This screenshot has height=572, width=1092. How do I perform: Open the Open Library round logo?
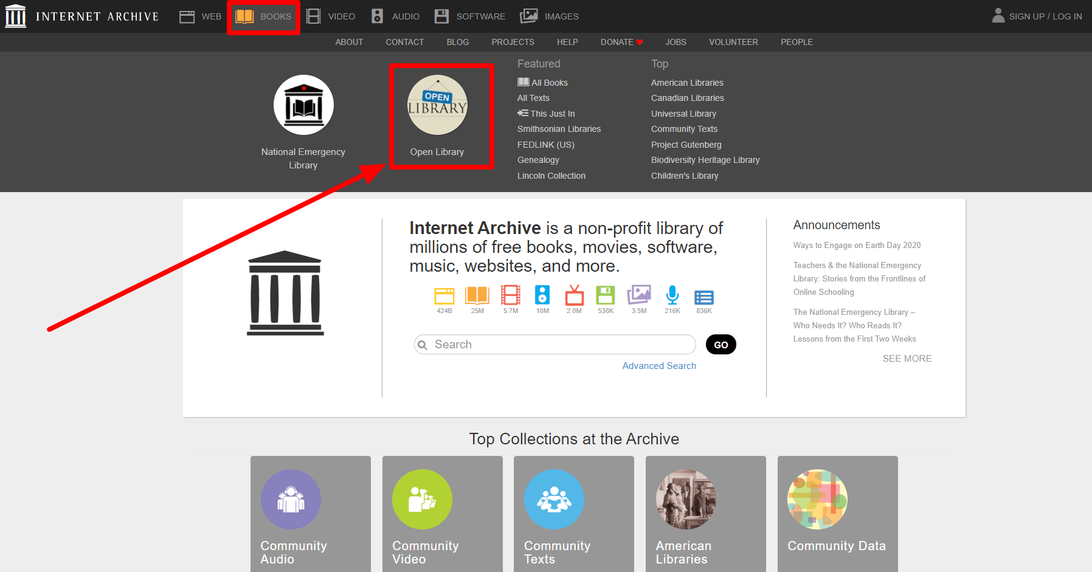point(437,105)
